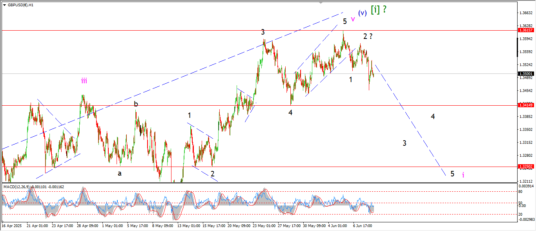Click the gray chart shift marker at top
This screenshot has width=536, height=231.
click(x=321, y=3)
